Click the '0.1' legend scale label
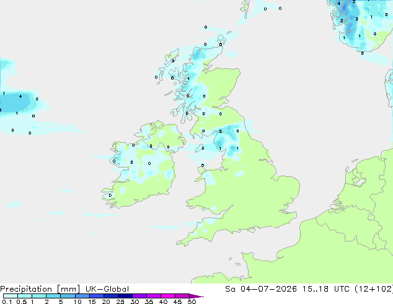 pos(7,302)
